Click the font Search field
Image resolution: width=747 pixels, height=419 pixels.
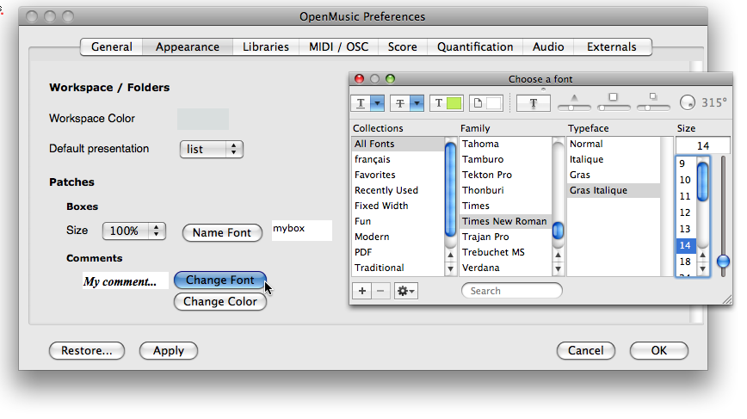(x=512, y=291)
